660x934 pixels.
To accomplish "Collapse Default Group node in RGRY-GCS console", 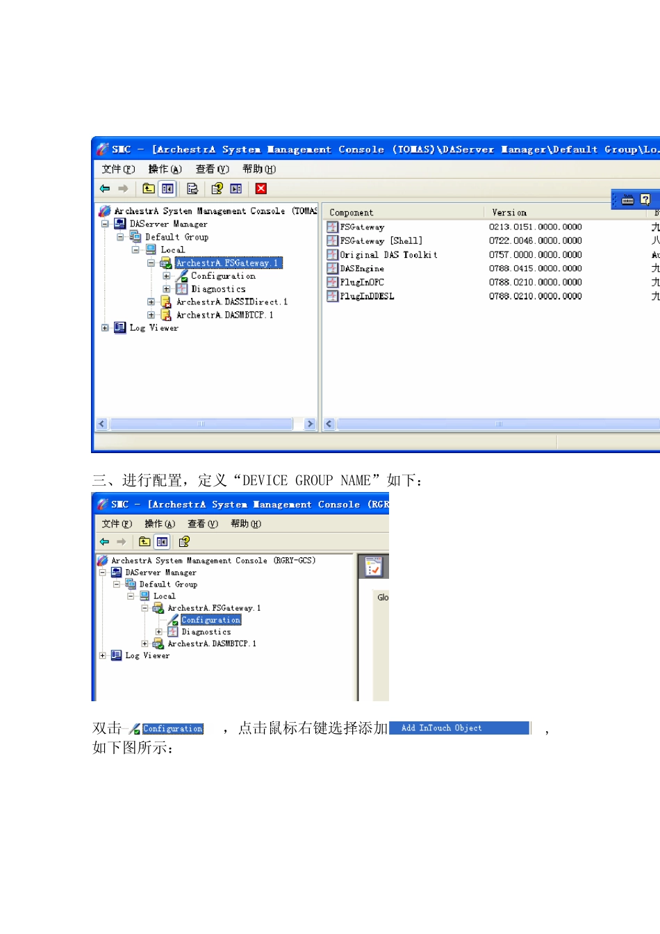I will [x=116, y=584].
